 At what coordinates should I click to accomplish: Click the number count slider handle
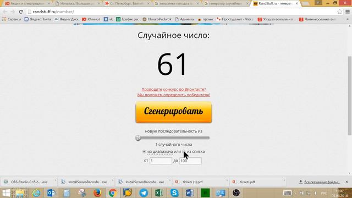pyautogui.click(x=138, y=138)
